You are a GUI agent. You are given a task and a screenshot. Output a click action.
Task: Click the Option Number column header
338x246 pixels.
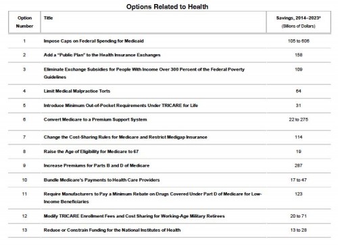tap(24, 22)
